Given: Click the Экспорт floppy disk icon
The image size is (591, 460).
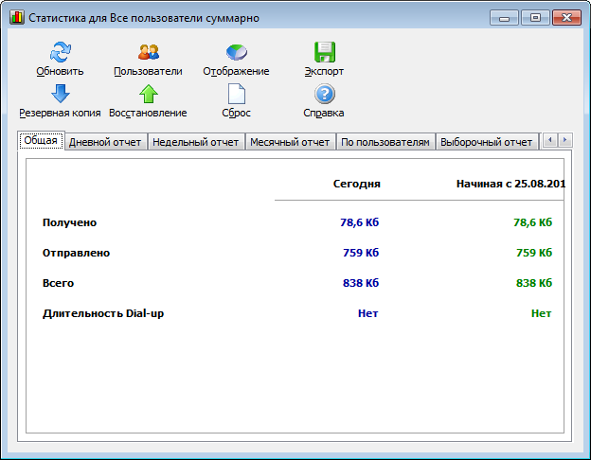Looking at the screenshot, I should [325, 53].
